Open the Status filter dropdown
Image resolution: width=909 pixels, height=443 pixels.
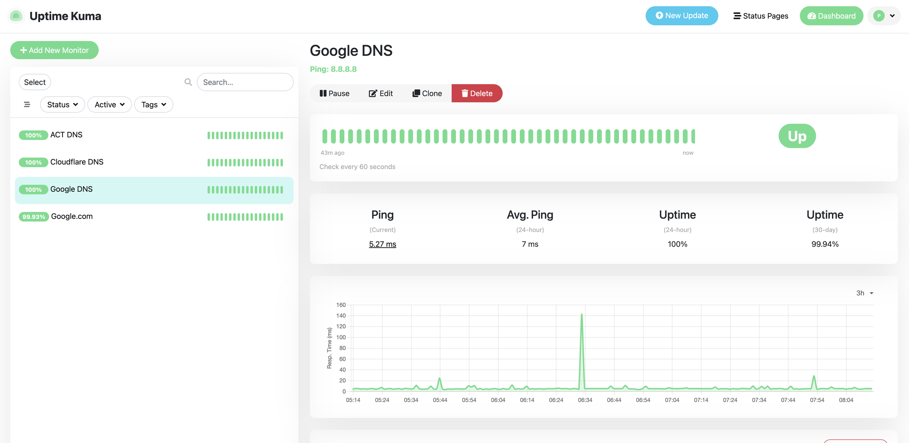pos(62,105)
